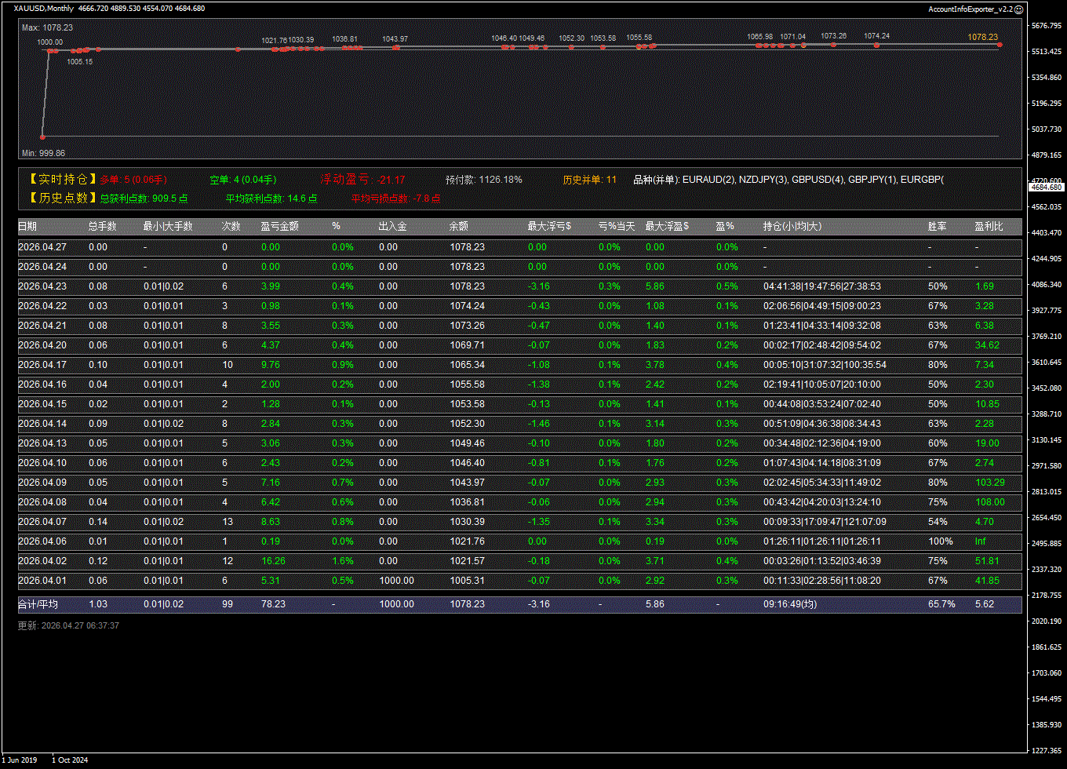
Task: Select the red equity marker under 1043.97
Action: pos(396,48)
